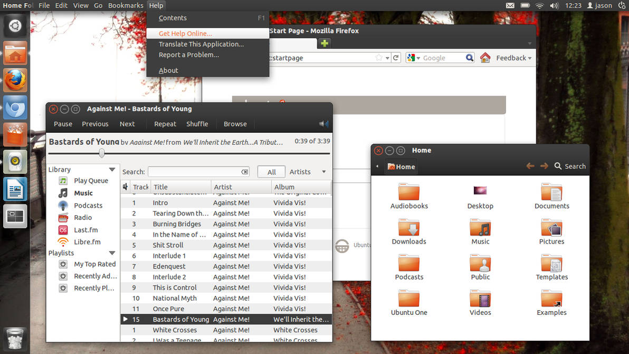Click Search in the Home window
Screen dimensions: 629x354
[x=569, y=166]
